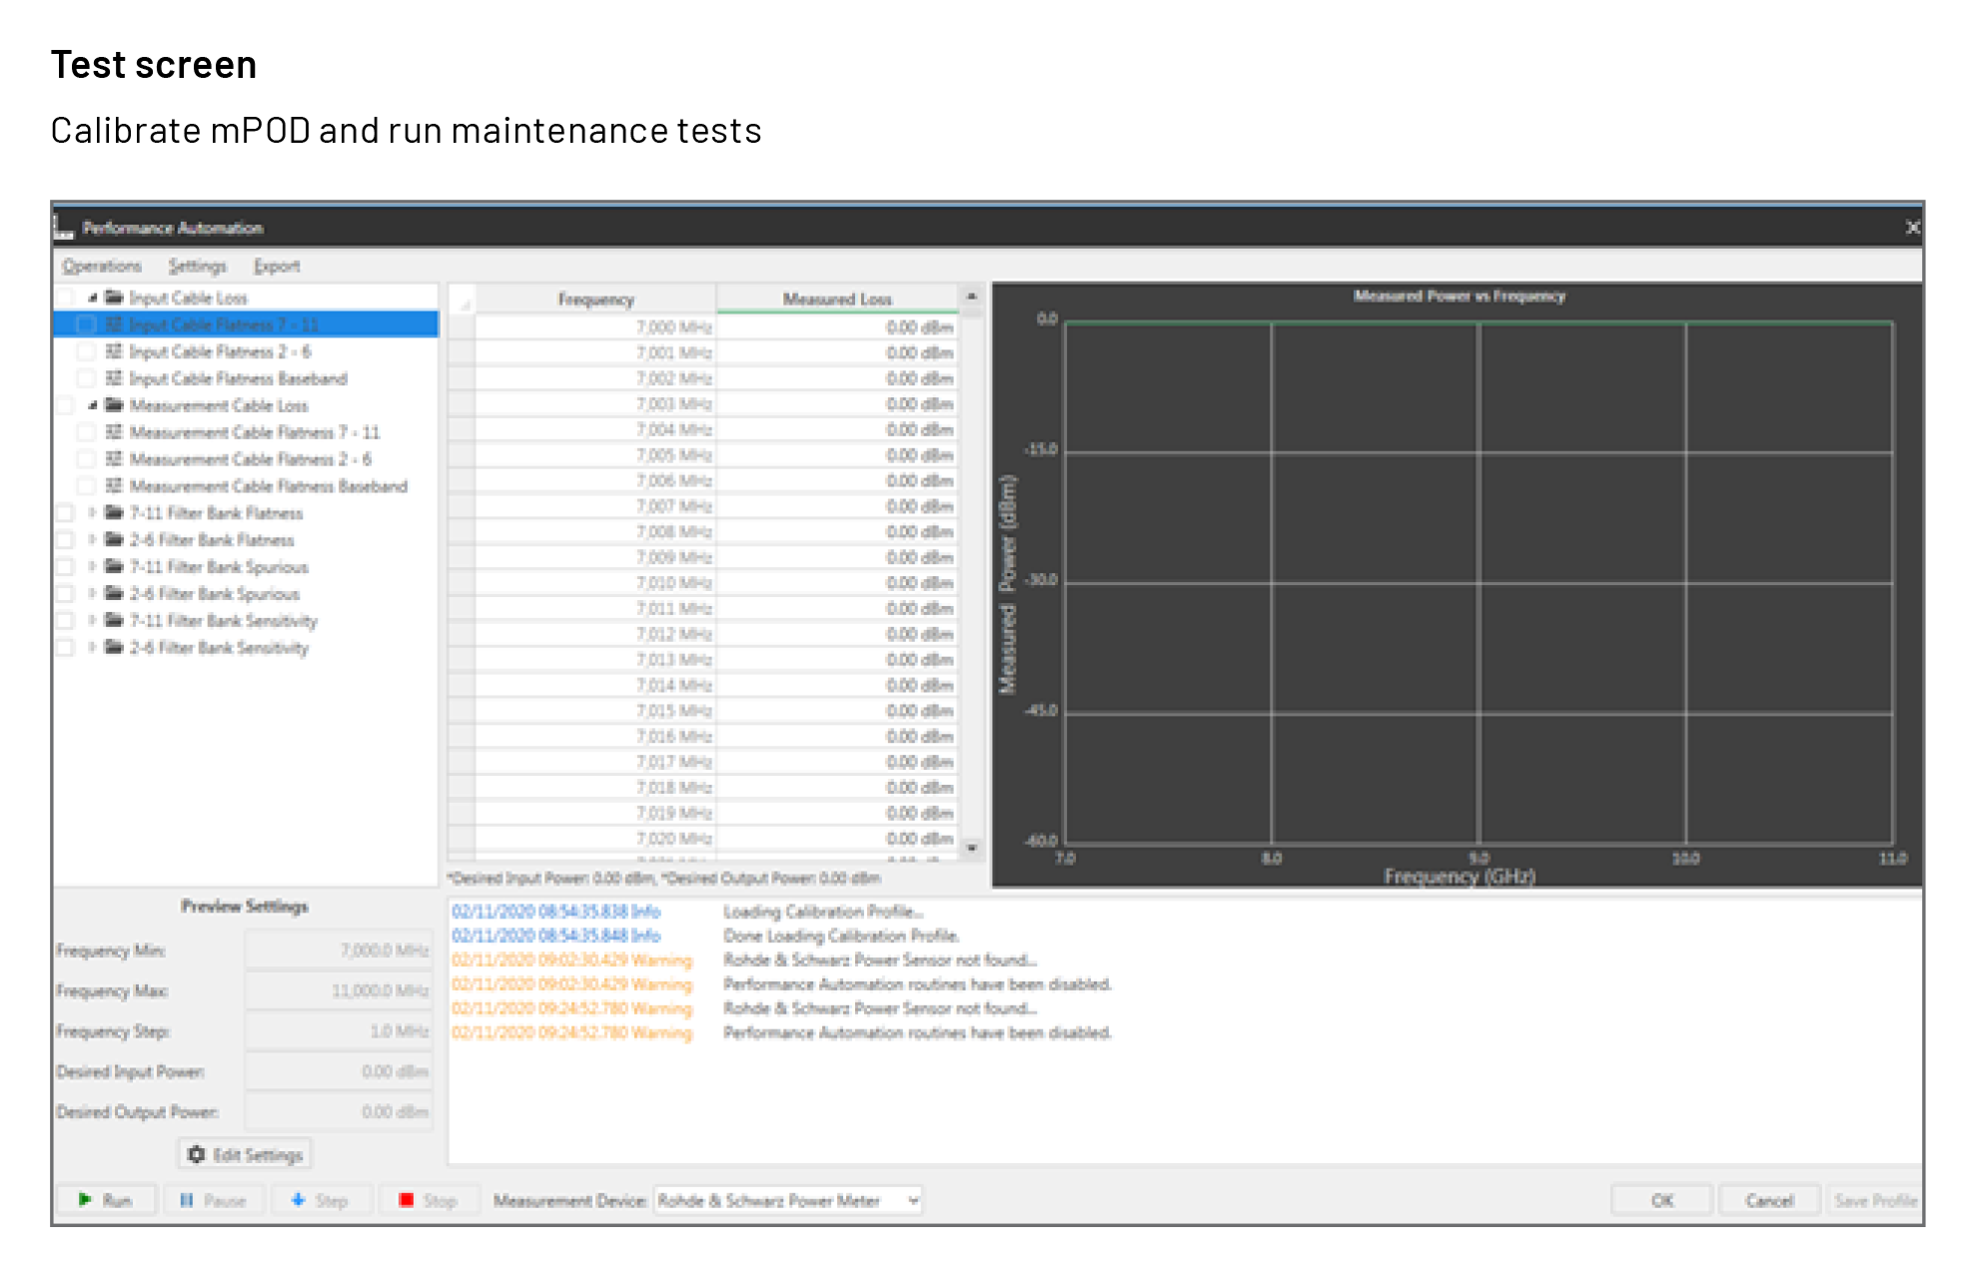1976x1277 pixels.
Task: Click the Stop button
Action: pyautogui.click(x=429, y=1200)
